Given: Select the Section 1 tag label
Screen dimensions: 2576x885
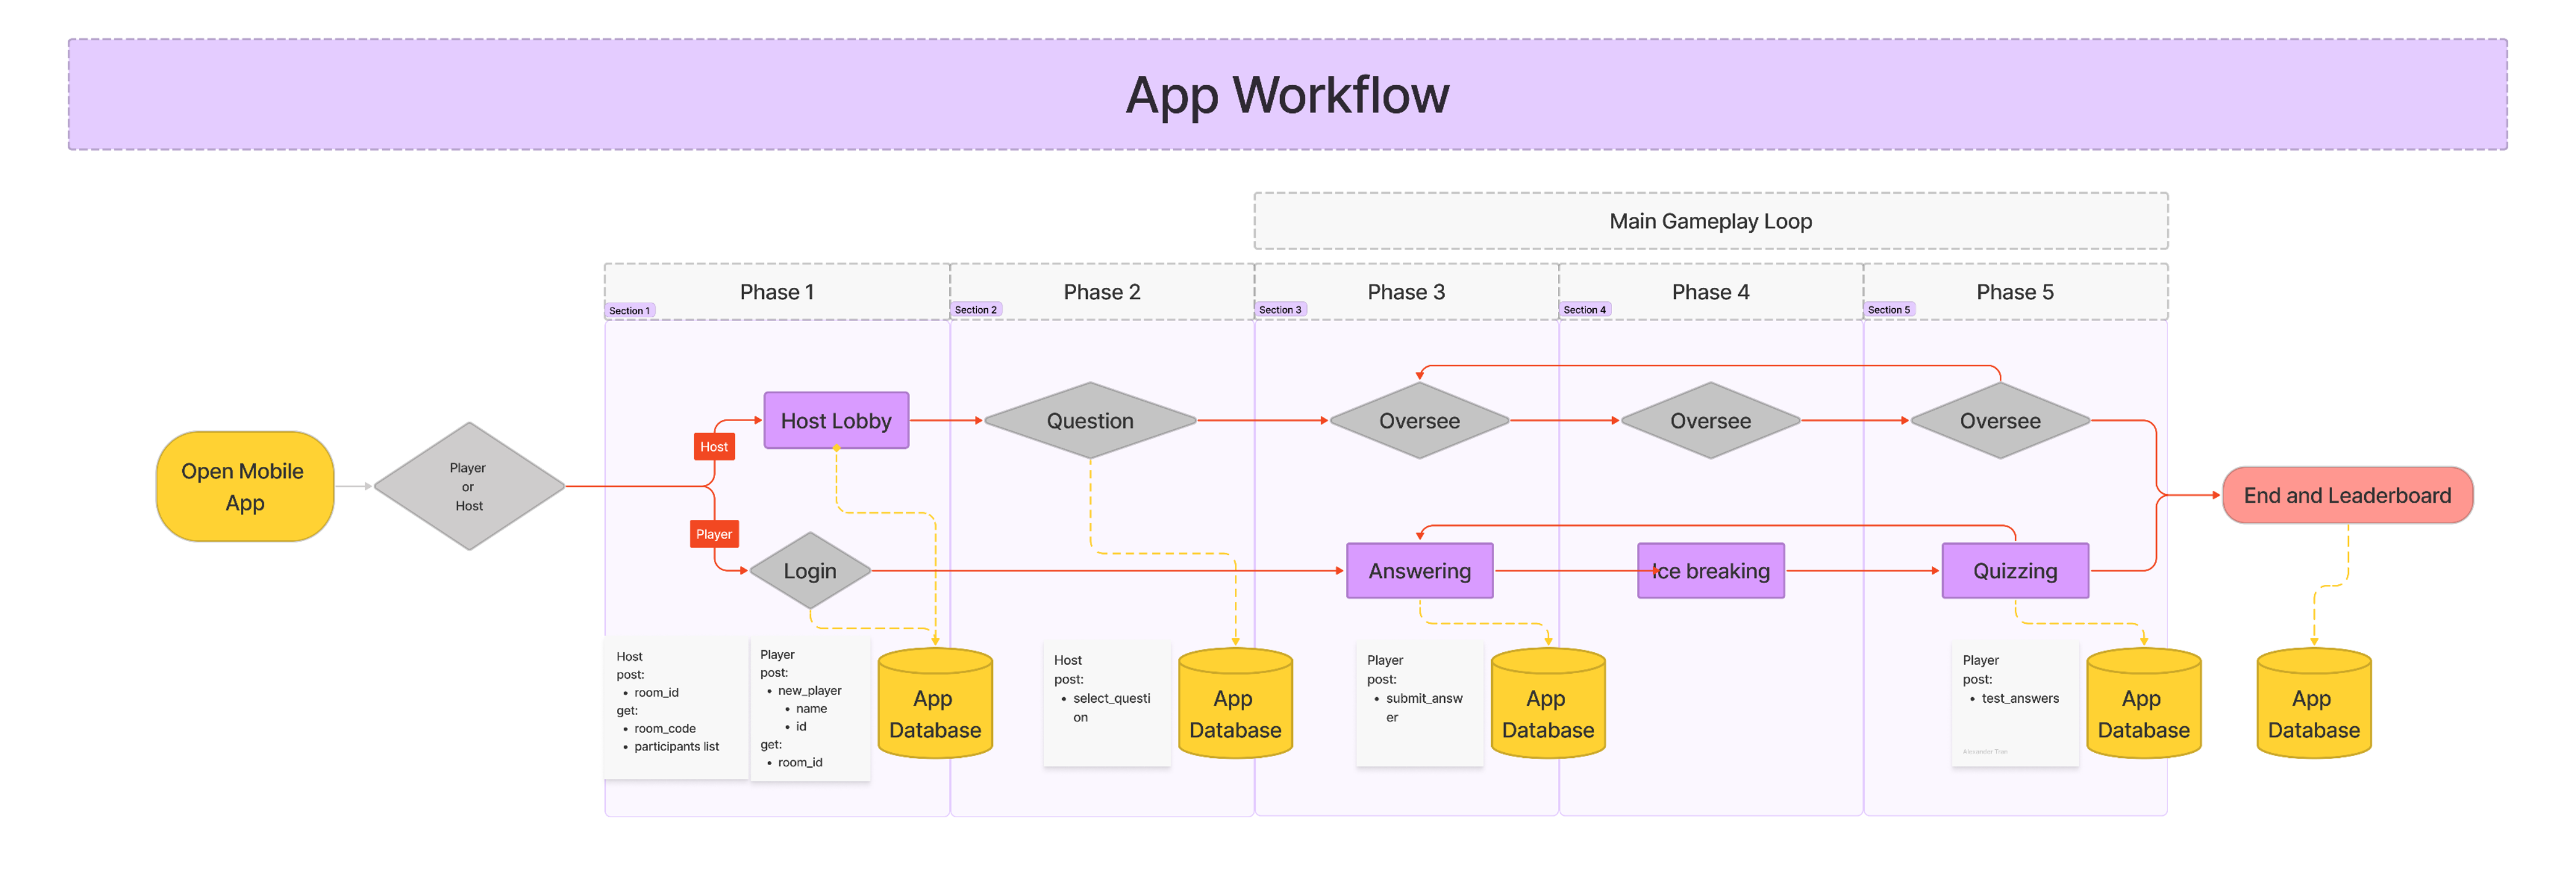Looking at the screenshot, I should 630,311.
